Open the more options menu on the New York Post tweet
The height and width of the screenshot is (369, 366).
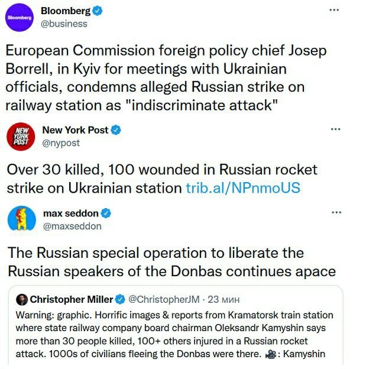click(335, 129)
